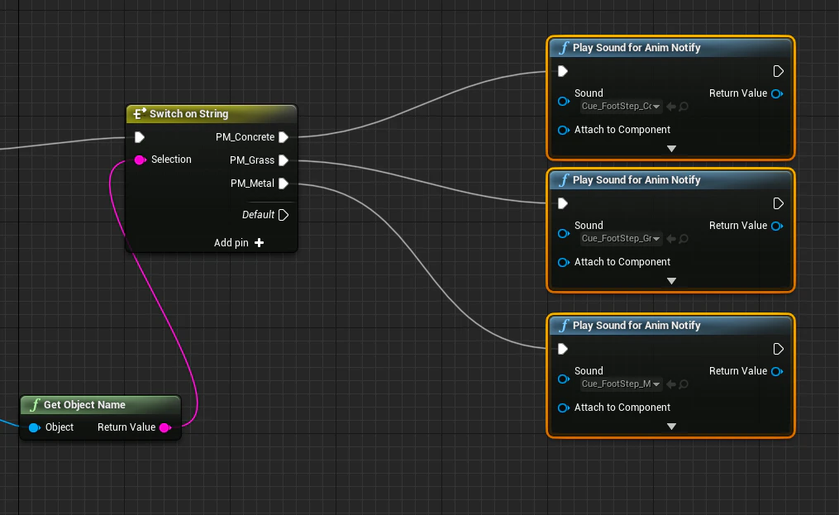Open the Cue_FootStep_Gr sound dropdown
Screen dimensions: 839x515
[622, 238]
